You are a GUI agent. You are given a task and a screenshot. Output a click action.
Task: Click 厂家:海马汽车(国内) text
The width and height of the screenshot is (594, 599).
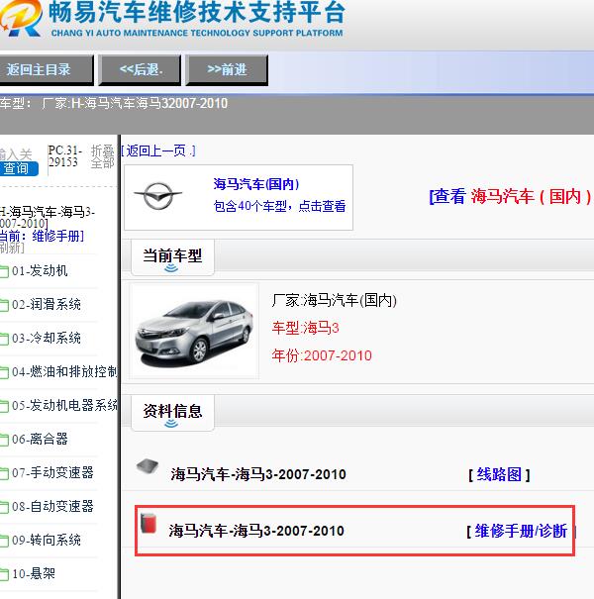coord(335,301)
